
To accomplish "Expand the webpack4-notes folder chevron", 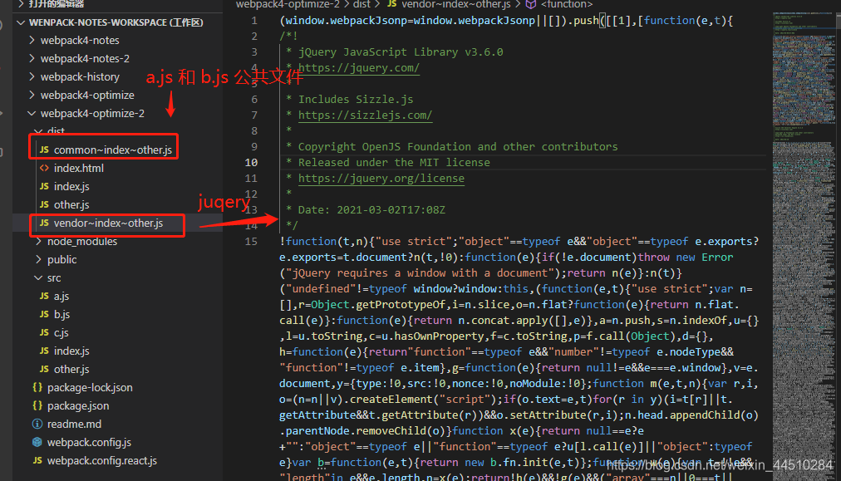I will pos(32,40).
